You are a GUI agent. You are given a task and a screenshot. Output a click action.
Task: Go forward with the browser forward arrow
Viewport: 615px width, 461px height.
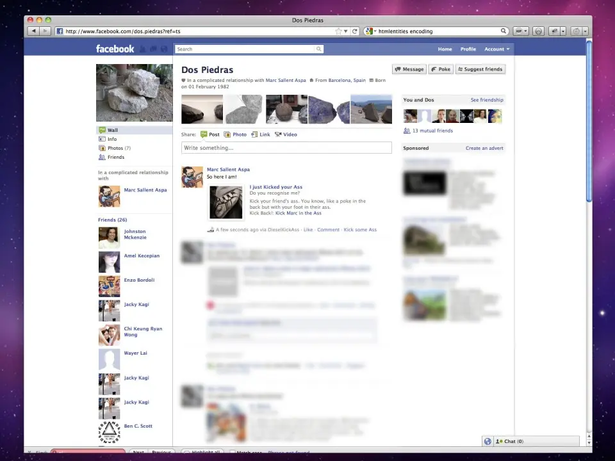tap(45, 31)
